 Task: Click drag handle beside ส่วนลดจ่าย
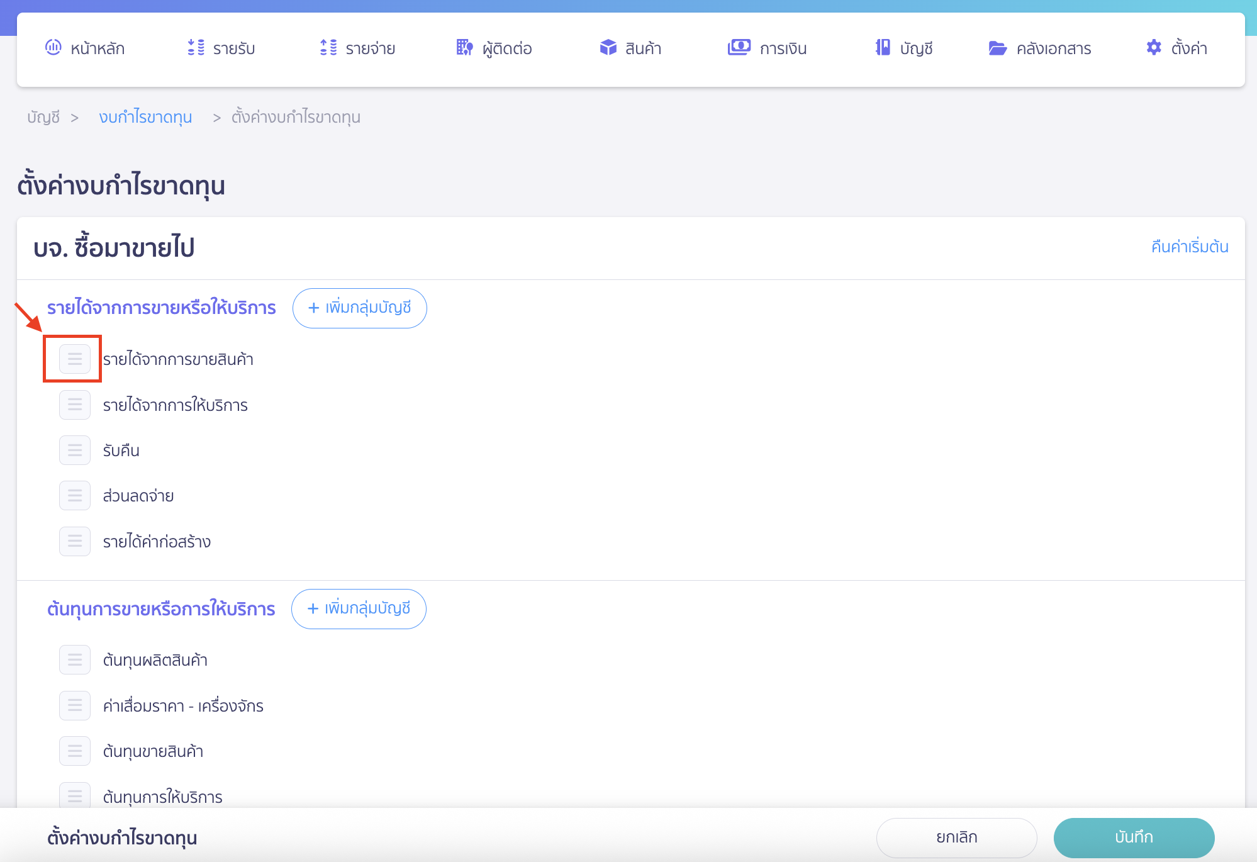tap(75, 496)
